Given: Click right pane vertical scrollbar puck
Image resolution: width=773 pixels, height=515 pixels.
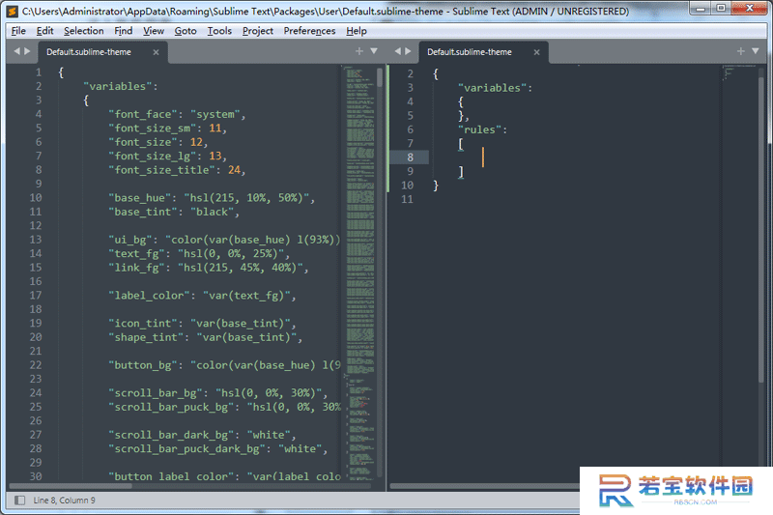Looking at the screenshot, I should pyautogui.click(x=761, y=230).
